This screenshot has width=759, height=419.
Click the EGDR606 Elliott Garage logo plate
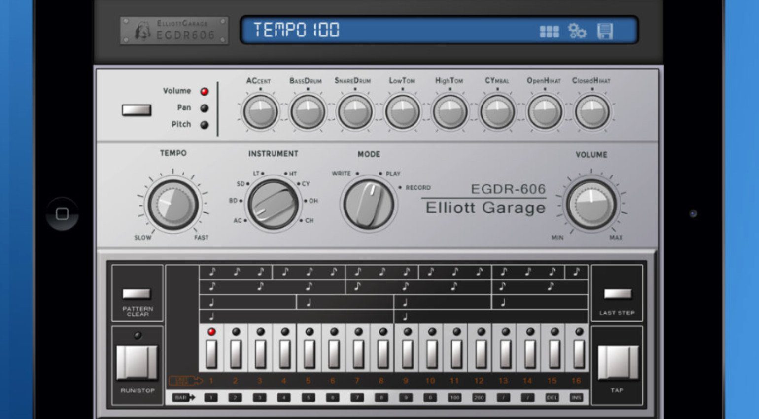[174, 31]
